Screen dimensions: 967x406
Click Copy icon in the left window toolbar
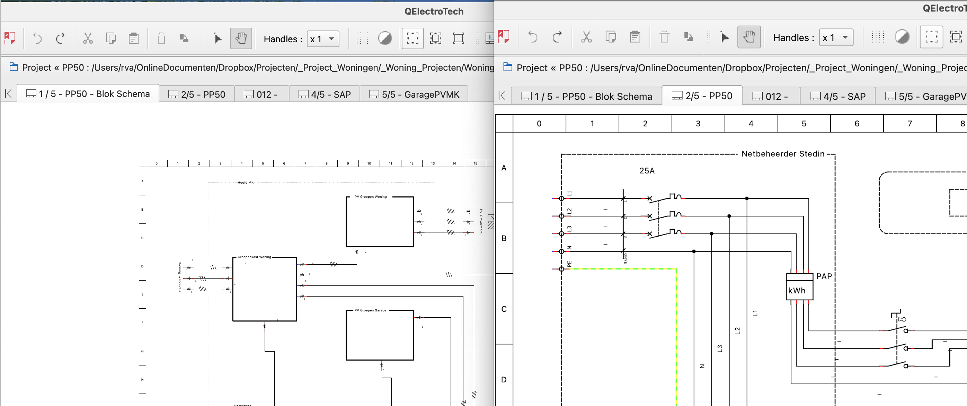point(110,38)
